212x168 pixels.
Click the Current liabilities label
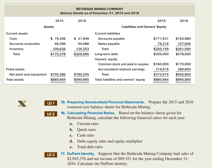[x=107, y=33]
